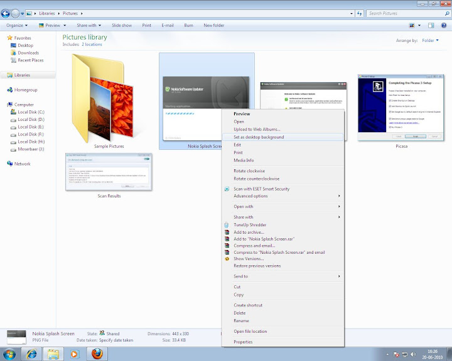Open Firefox from the taskbar
Screen dimensions: 452x361
96,353
